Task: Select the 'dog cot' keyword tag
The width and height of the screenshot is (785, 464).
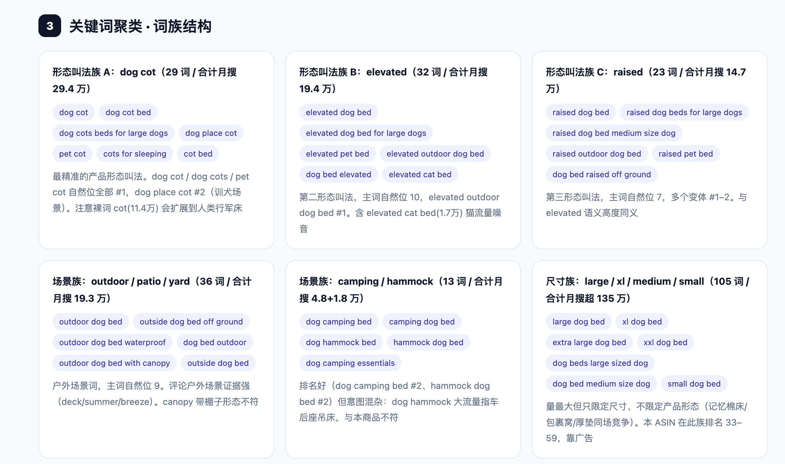Action: (73, 112)
